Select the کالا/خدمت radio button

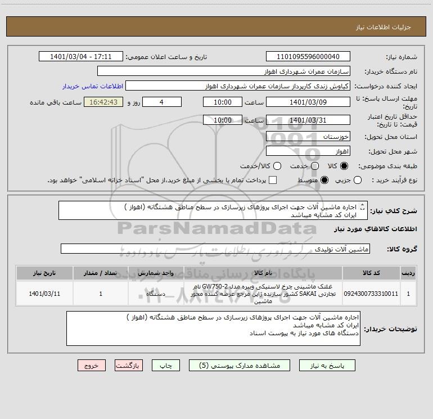tap(277, 166)
